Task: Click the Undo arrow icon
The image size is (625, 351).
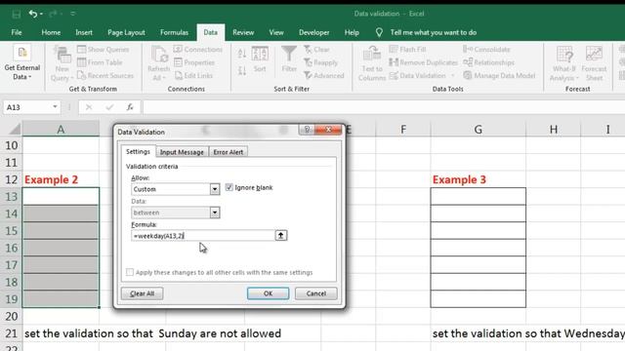Action: [x=32, y=14]
